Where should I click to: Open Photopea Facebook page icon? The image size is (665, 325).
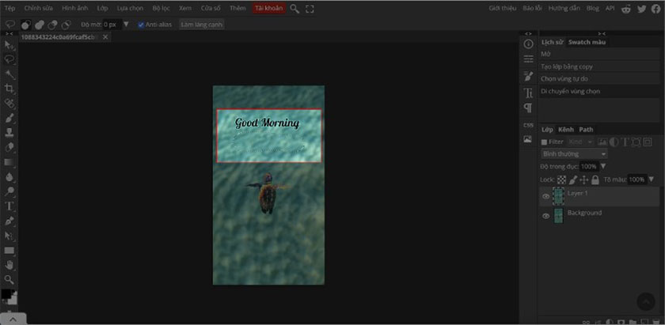point(655,9)
